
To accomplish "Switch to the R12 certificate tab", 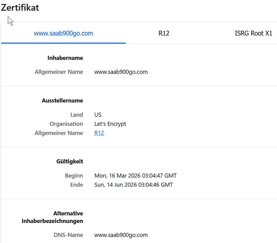I will tap(164, 33).
